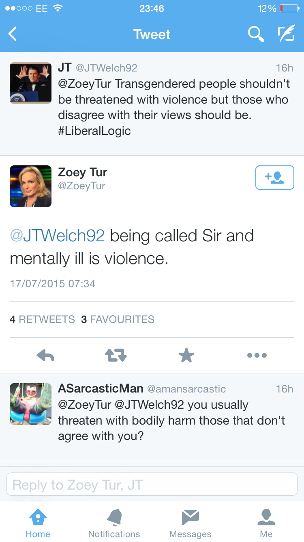
Task: View the 4 retweets list
Action: (43, 319)
